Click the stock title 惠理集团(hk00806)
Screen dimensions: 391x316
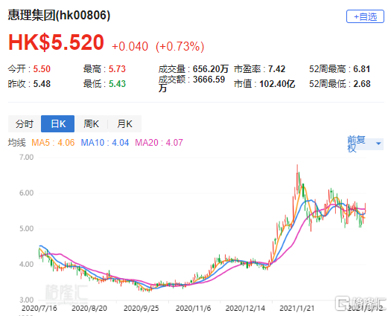[x=59, y=15]
